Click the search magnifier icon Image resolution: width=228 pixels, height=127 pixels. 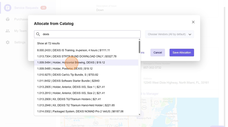(38, 34)
